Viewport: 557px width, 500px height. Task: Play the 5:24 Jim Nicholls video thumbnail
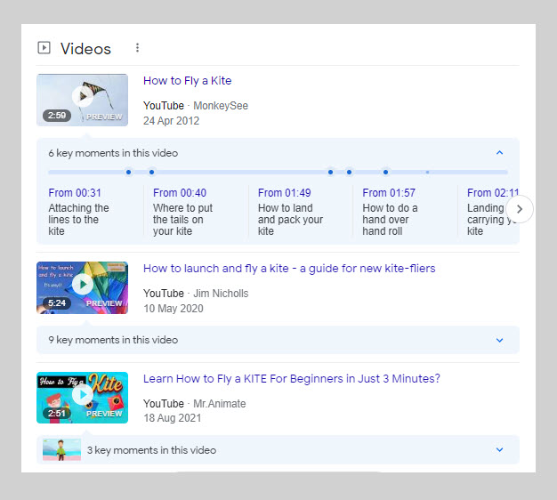pos(82,287)
